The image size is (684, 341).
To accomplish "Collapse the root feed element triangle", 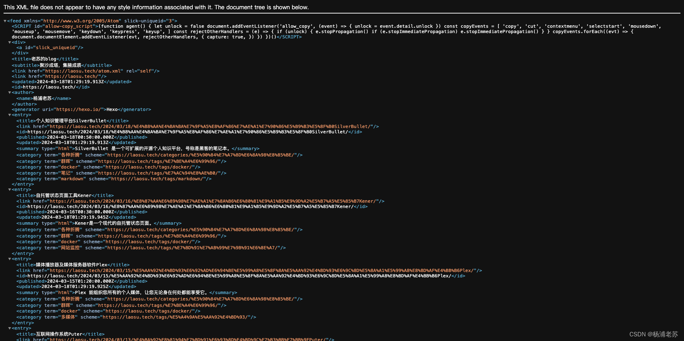I will (5, 21).
